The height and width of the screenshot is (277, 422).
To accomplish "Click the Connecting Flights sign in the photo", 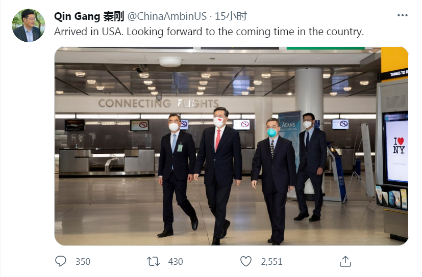I will (x=158, y=103).
